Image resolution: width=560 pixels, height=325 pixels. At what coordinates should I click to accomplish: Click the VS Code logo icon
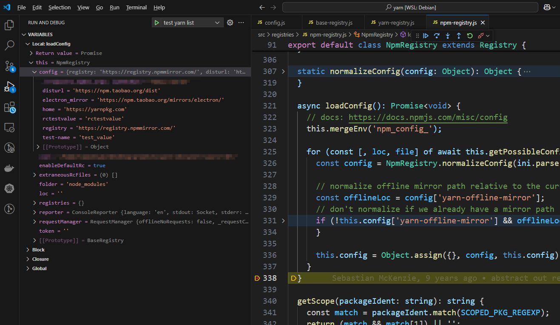(7, 7)
